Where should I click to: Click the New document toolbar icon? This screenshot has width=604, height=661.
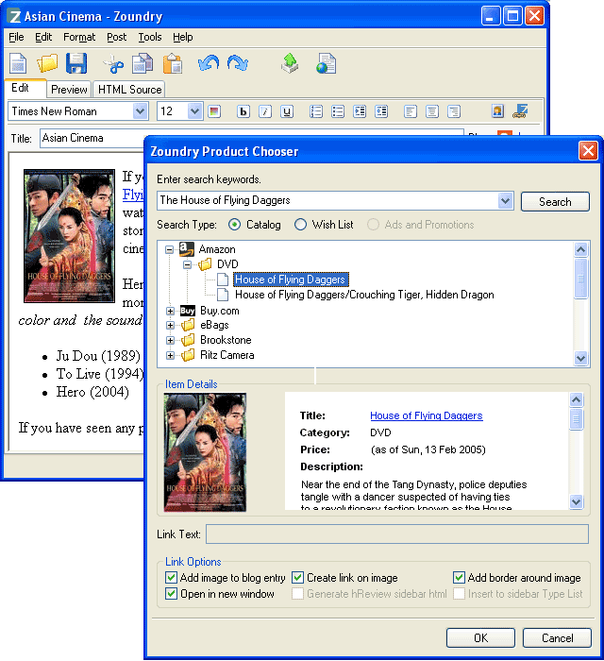[x=18, y=64]
